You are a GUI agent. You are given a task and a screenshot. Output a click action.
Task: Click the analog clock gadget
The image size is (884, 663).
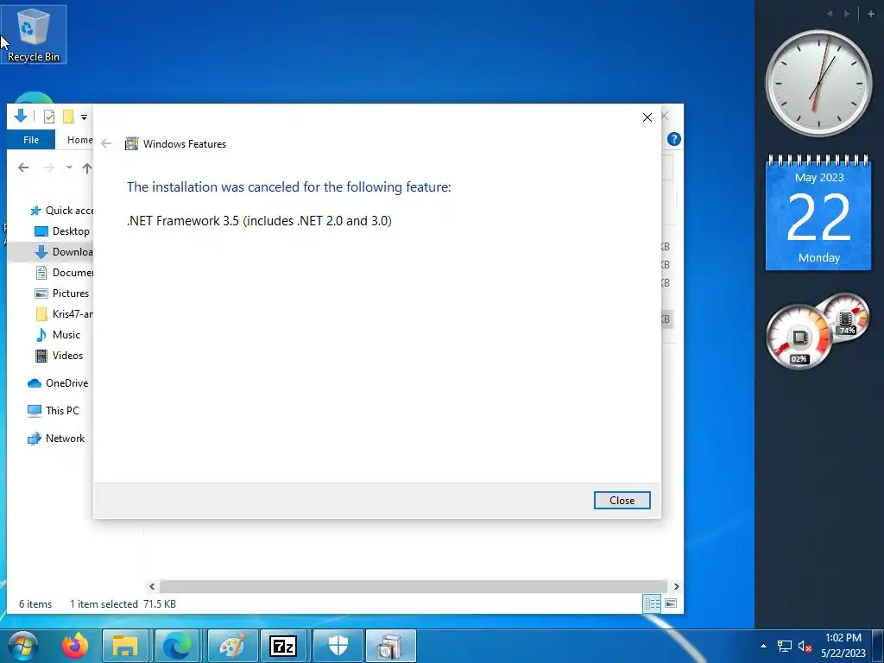(818, 84)
